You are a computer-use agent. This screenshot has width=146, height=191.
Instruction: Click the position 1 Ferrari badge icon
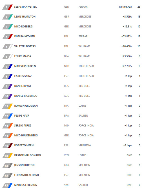click(x=8, y=7)
